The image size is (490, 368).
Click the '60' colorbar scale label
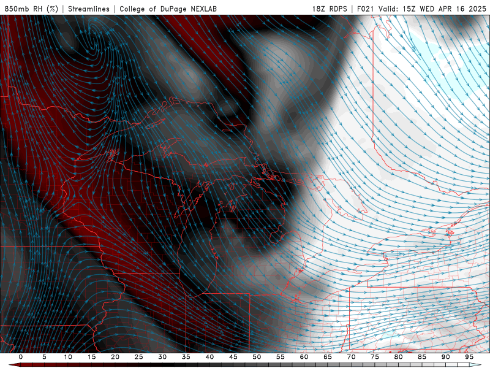[304, 357]
